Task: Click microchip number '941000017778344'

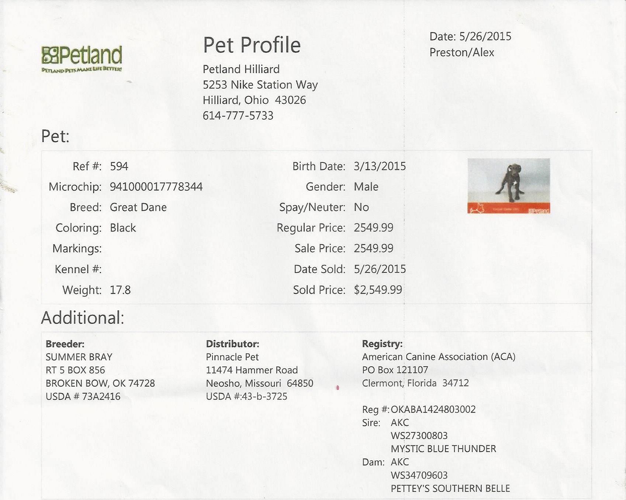Action: tap(156, 187)
